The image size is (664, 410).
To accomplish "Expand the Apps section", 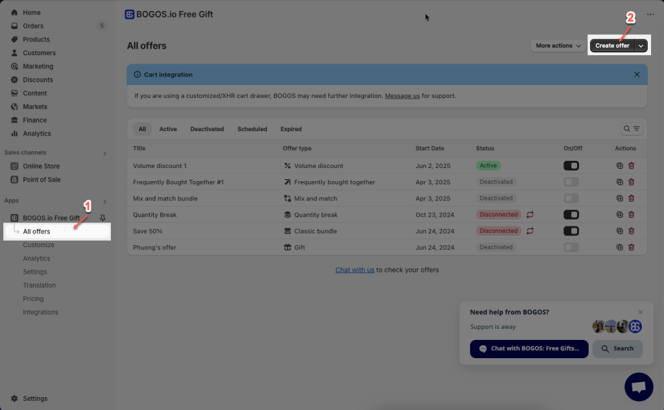I will click(x=104, y=202).
